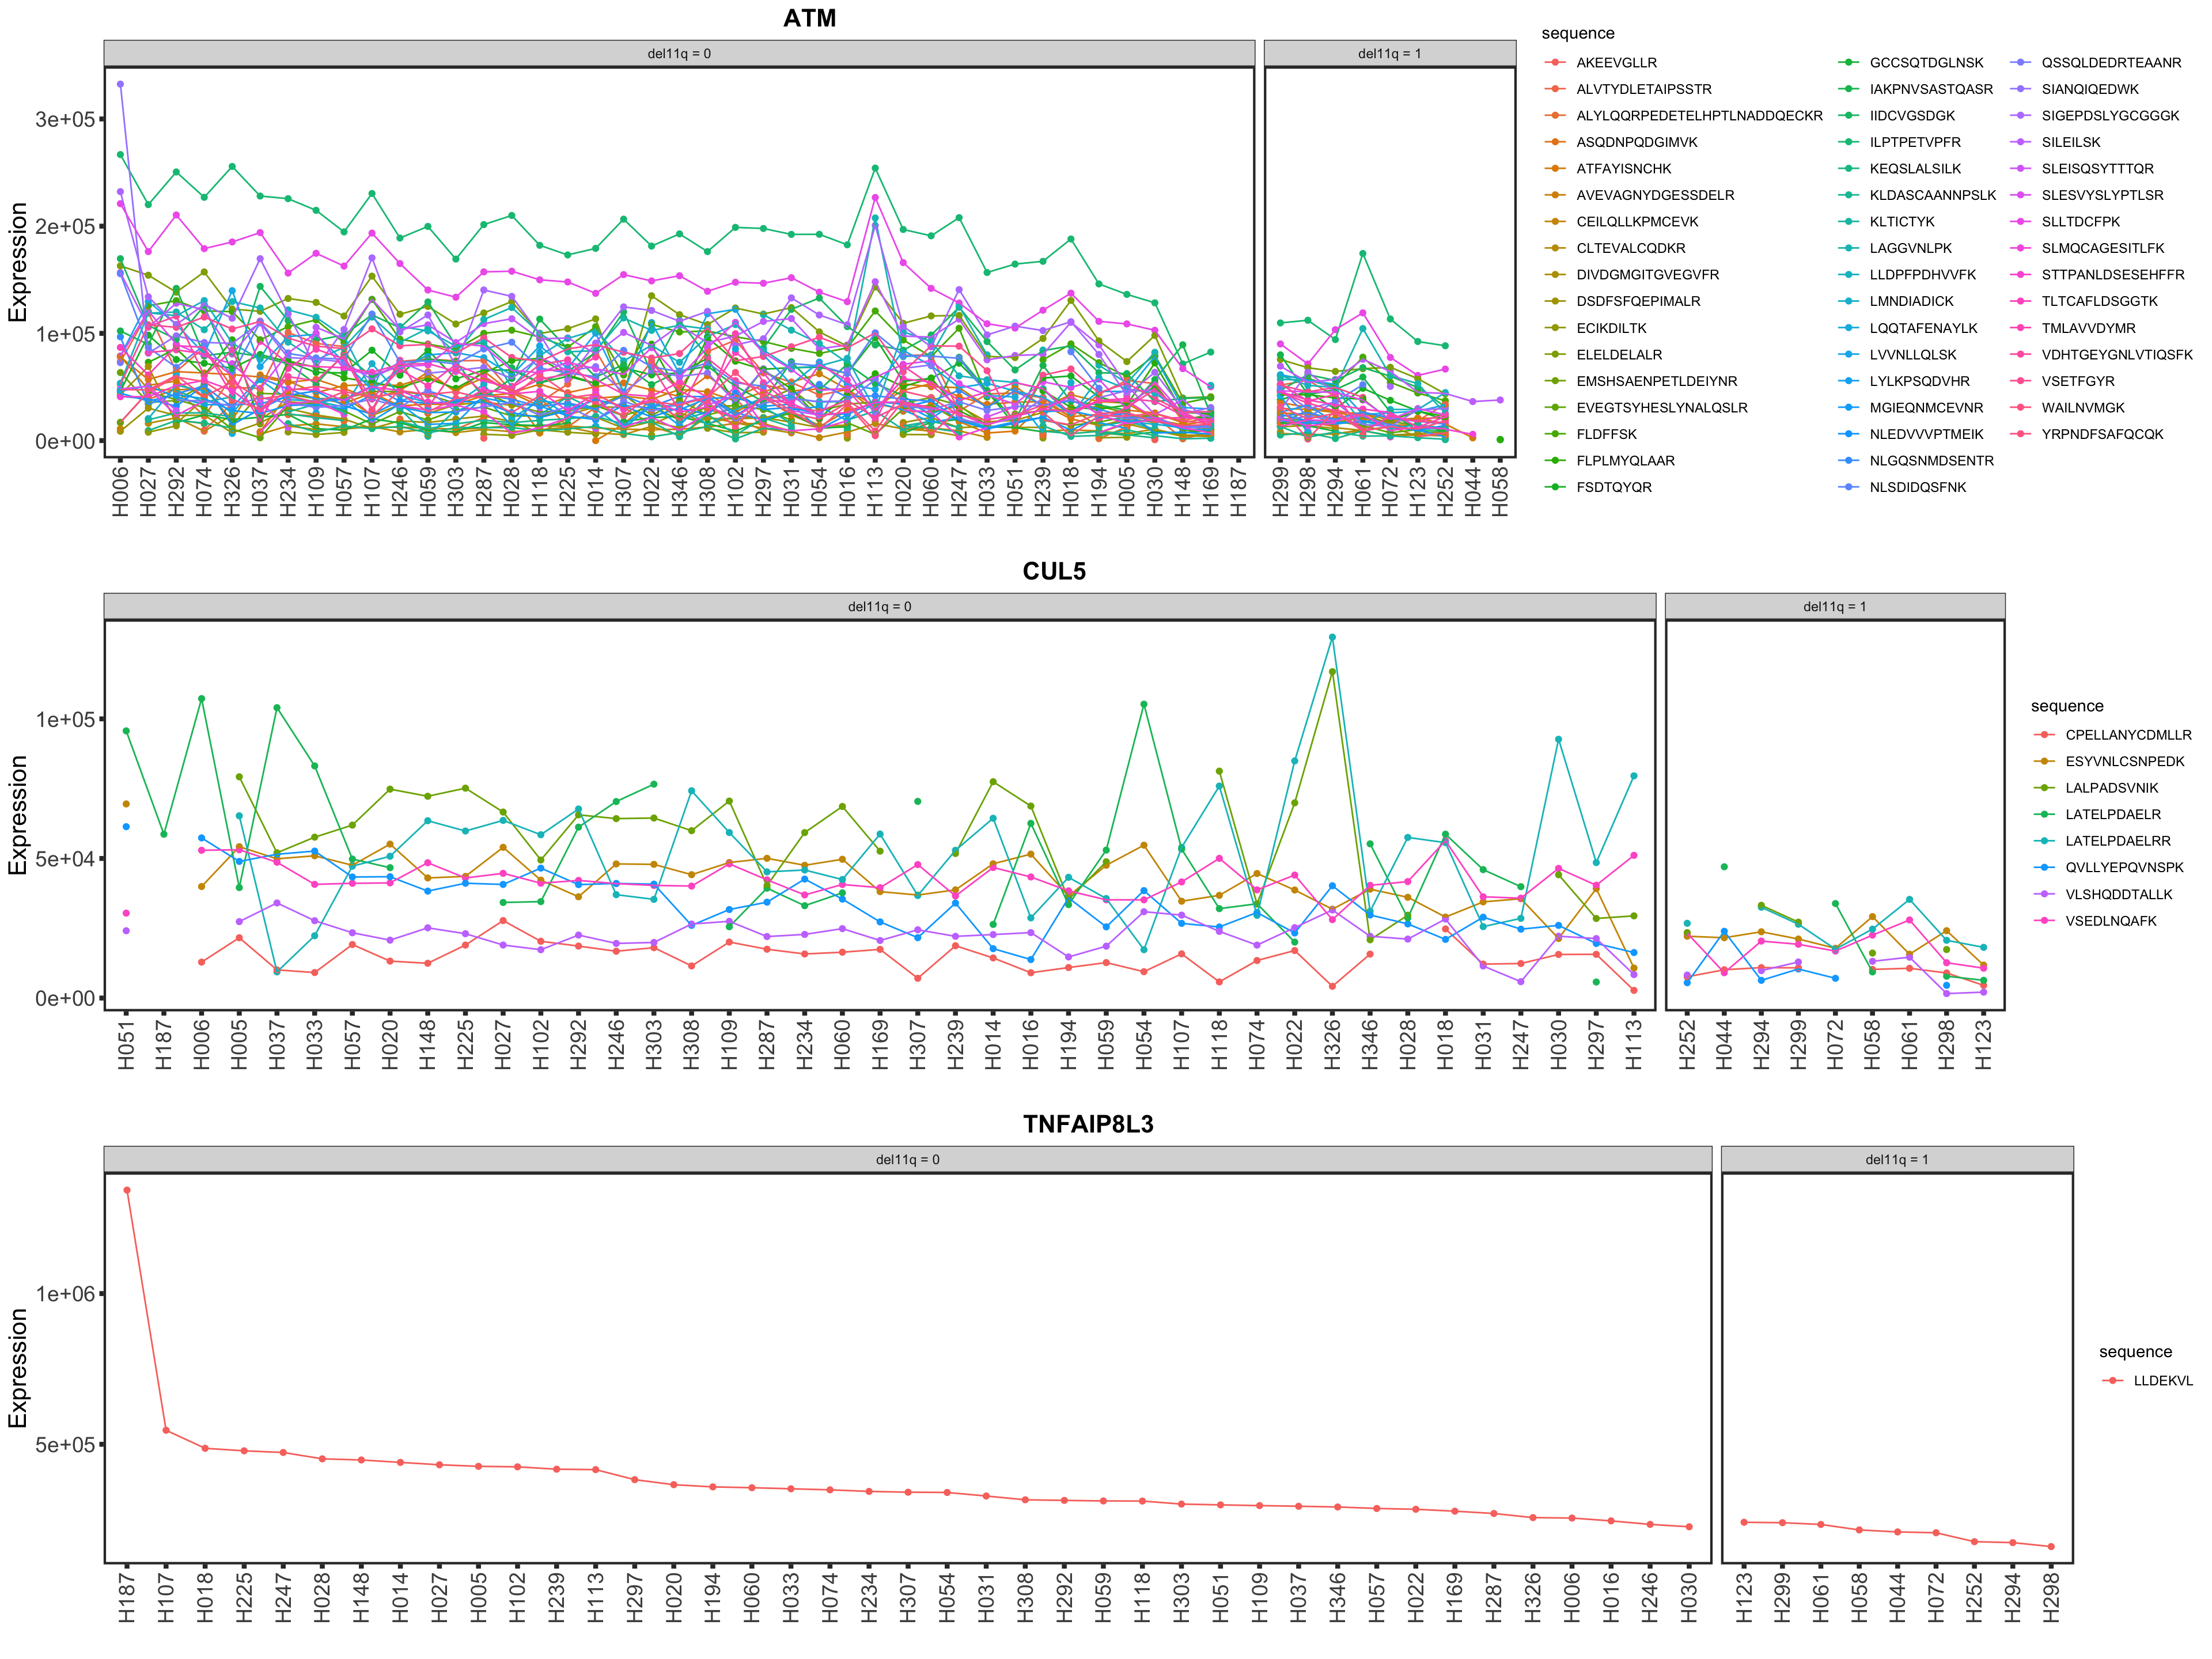Click the CUL5 del11q = 1 facet header
This screenshot has height=1659, width=2212.
click(1834, 607)
